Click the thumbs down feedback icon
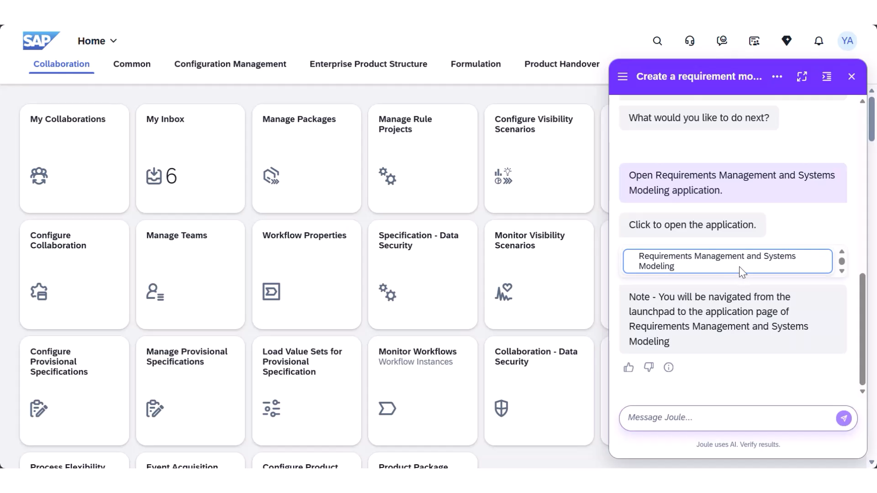Viewport: 877px width, 493px height. (649, 367)
